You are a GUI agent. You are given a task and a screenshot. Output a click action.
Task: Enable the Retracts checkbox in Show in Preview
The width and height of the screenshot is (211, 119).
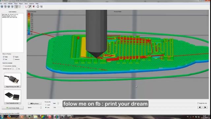14,59
